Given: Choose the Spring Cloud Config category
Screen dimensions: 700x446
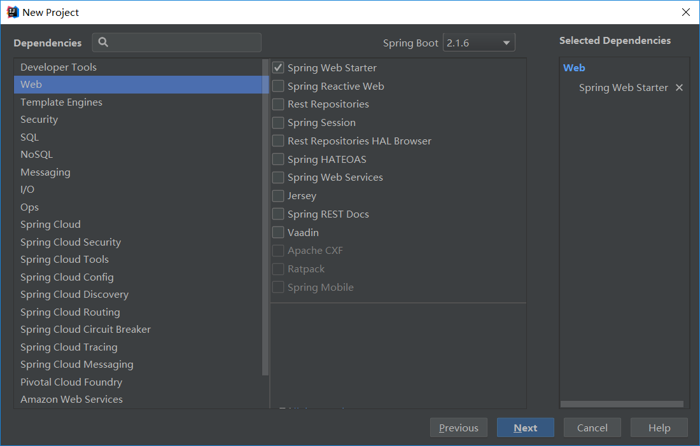Looking at the screenshot, I should point(138,277).
